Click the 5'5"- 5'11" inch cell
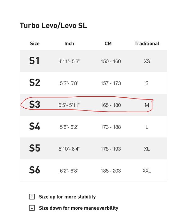This screenshot has width=190, height=221. point(69,105)
